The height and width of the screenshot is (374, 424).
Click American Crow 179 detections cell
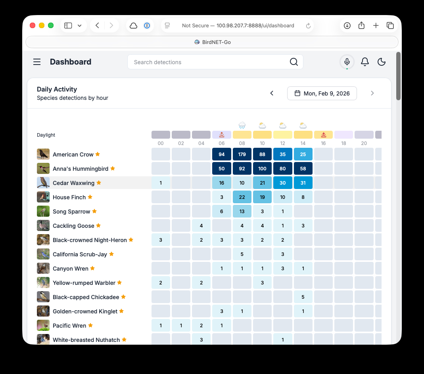(242, 155)
